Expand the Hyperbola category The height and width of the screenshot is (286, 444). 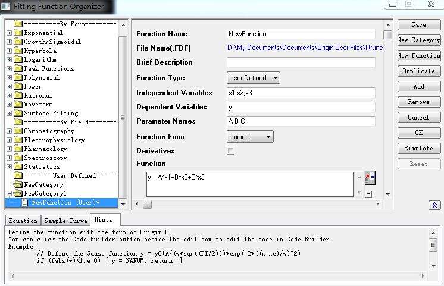pos(9,51)
